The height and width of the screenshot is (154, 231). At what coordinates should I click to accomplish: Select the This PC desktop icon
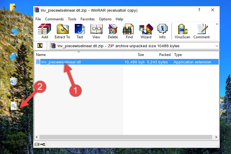click(14, 35)
